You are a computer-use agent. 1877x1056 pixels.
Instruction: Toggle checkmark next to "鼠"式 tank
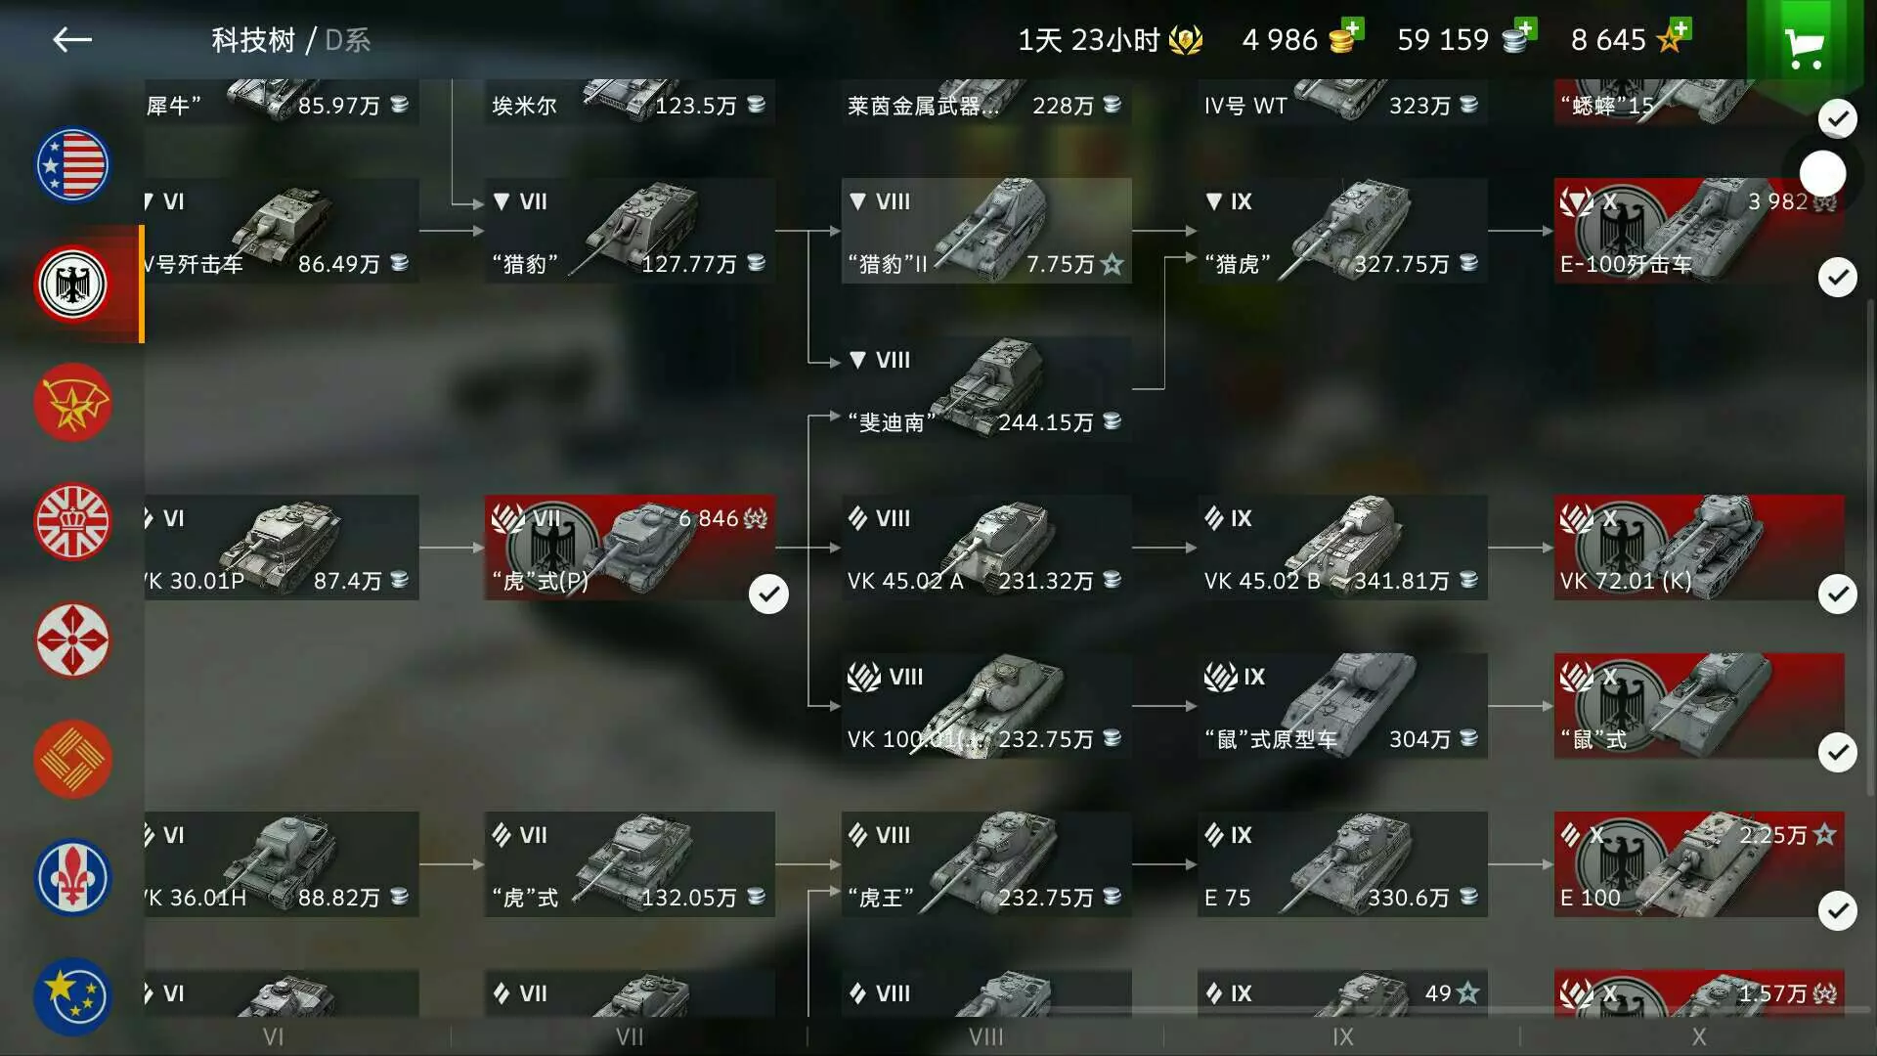pos(1837,752)
